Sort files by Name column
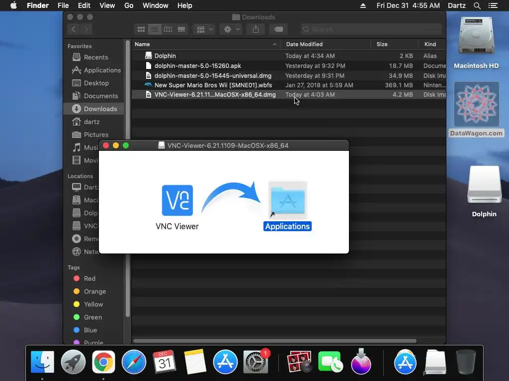This screenshot has height=381, width=509. click(x=206, y=44)
